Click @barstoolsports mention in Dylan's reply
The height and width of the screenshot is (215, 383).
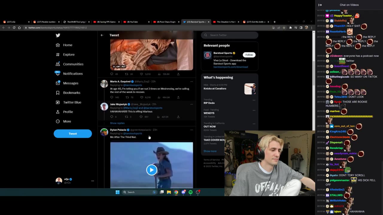(133, 133)
